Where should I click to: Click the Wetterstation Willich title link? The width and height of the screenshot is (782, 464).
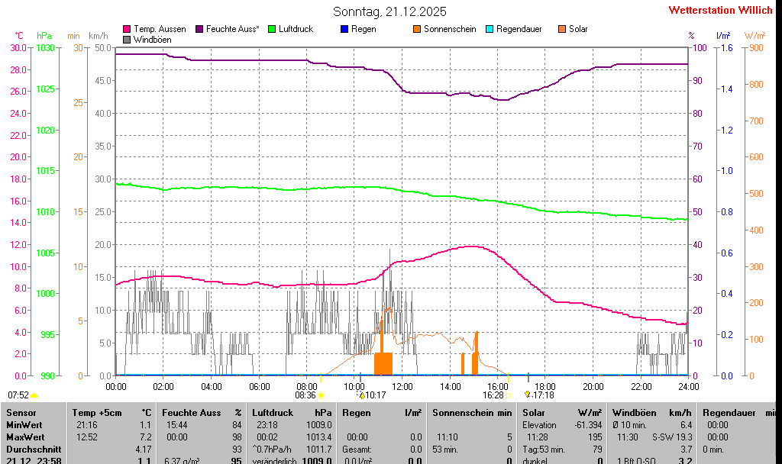click(x=721, y=10)
